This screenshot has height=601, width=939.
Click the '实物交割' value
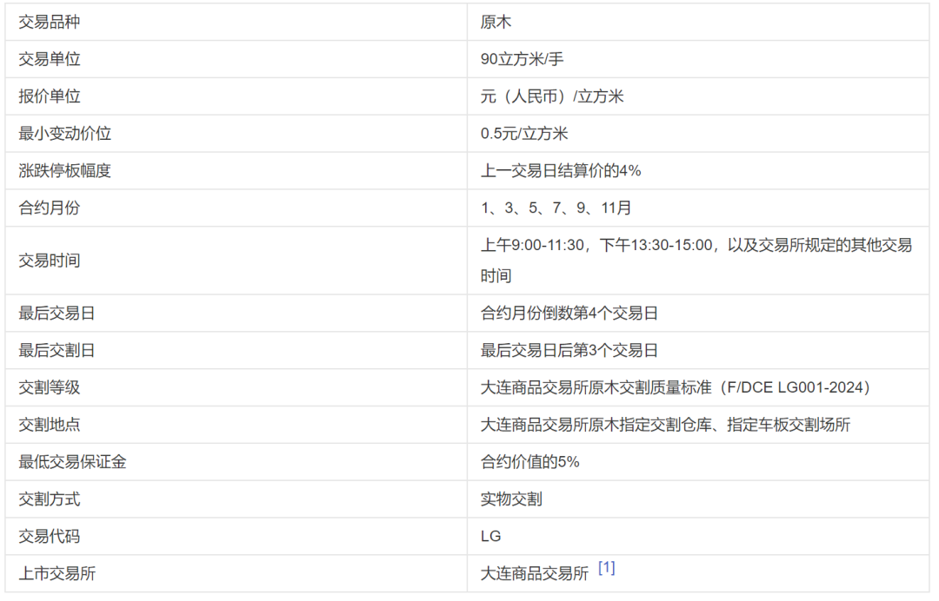click(511, 499)
